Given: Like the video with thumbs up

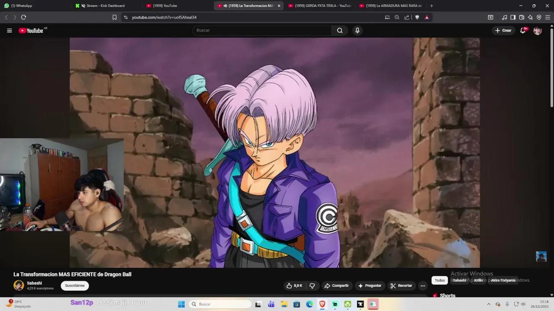Looking at the screenshot, I should pos(294,286).
